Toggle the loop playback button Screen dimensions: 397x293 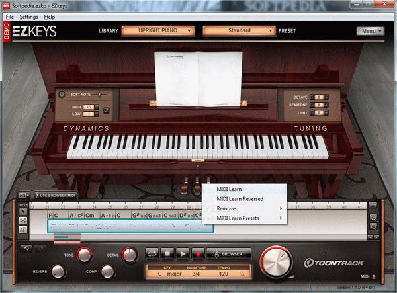click(152, 254)
